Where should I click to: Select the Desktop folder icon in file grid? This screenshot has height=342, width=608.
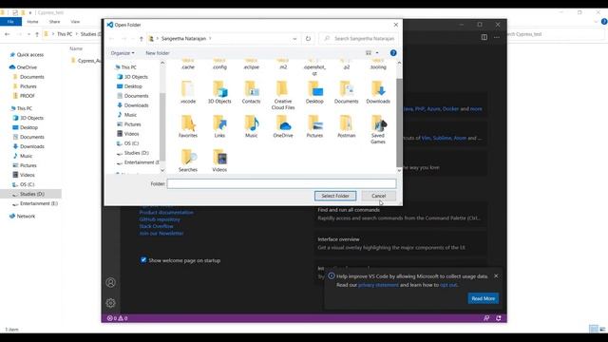[x=314, y=92]
